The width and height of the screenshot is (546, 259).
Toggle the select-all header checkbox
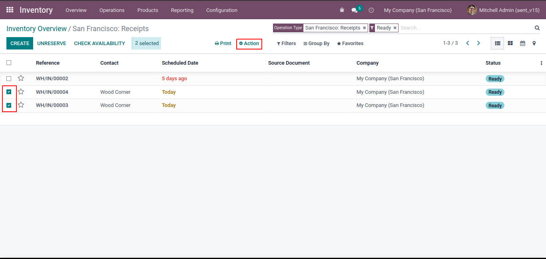pos(9,63)
